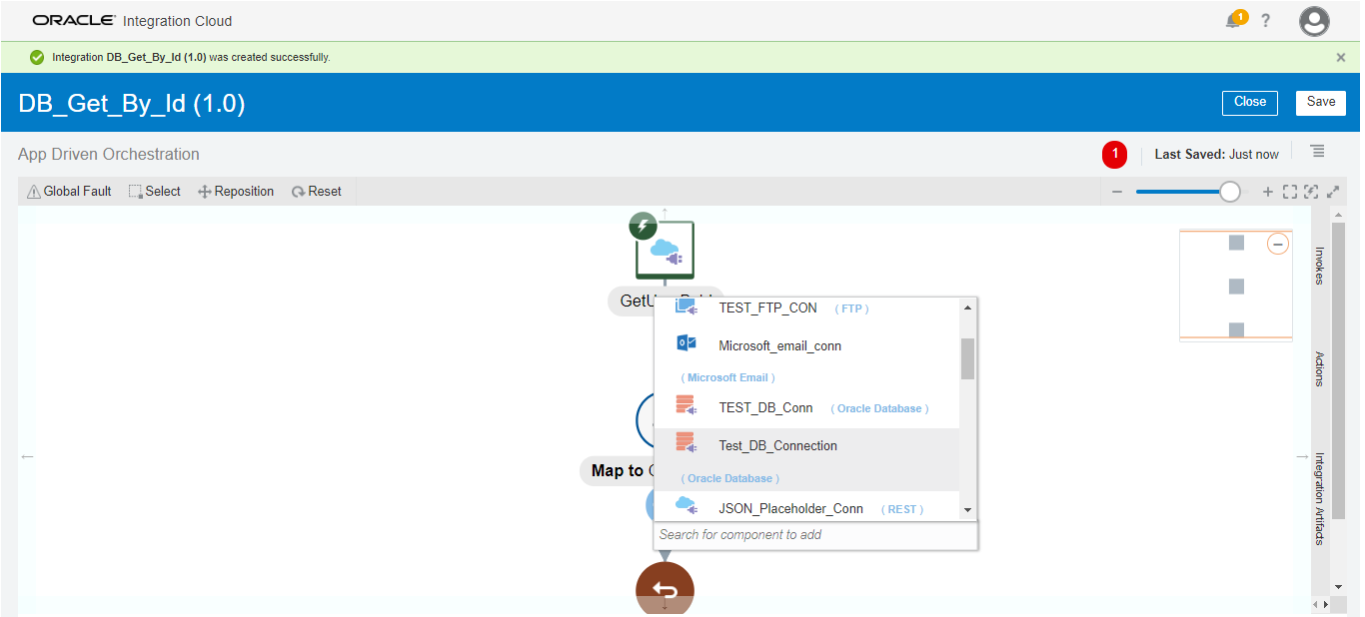Click the horizontal scrollbar right arrow
The height and width of the screenshot is (617, 1365).
point(1327,605)
